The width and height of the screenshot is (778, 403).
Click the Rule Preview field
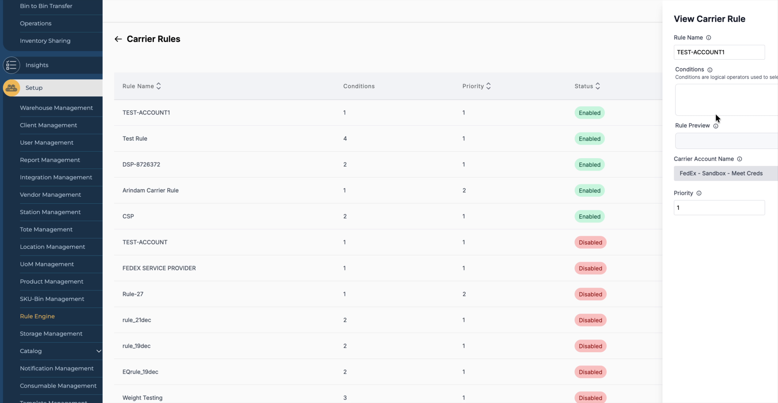(726, 141)
